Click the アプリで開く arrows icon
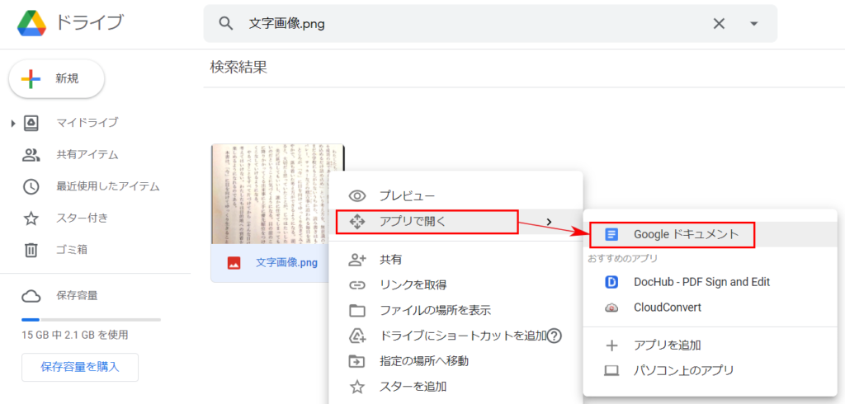This screenshot has width=845, height=404. [357, 222]
